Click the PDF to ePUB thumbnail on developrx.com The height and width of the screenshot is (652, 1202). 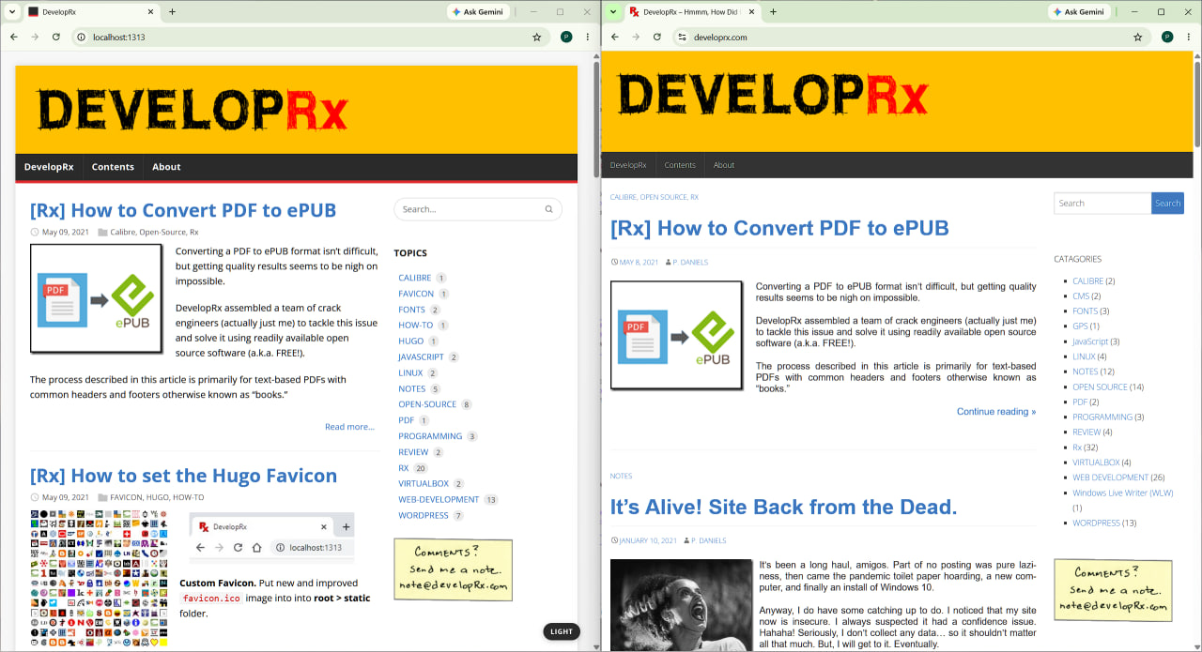tap(677, 335)
